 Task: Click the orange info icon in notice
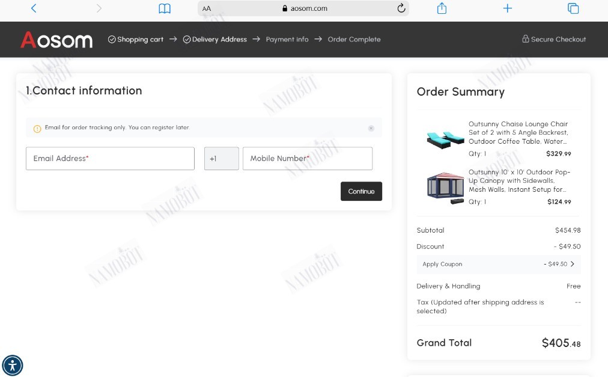point(37,129)
